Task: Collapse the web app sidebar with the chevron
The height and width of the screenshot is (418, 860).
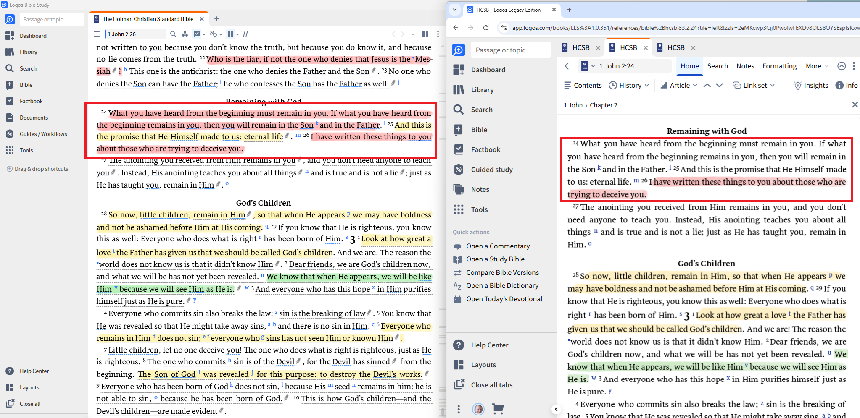Action: click(x=556, y=409)
